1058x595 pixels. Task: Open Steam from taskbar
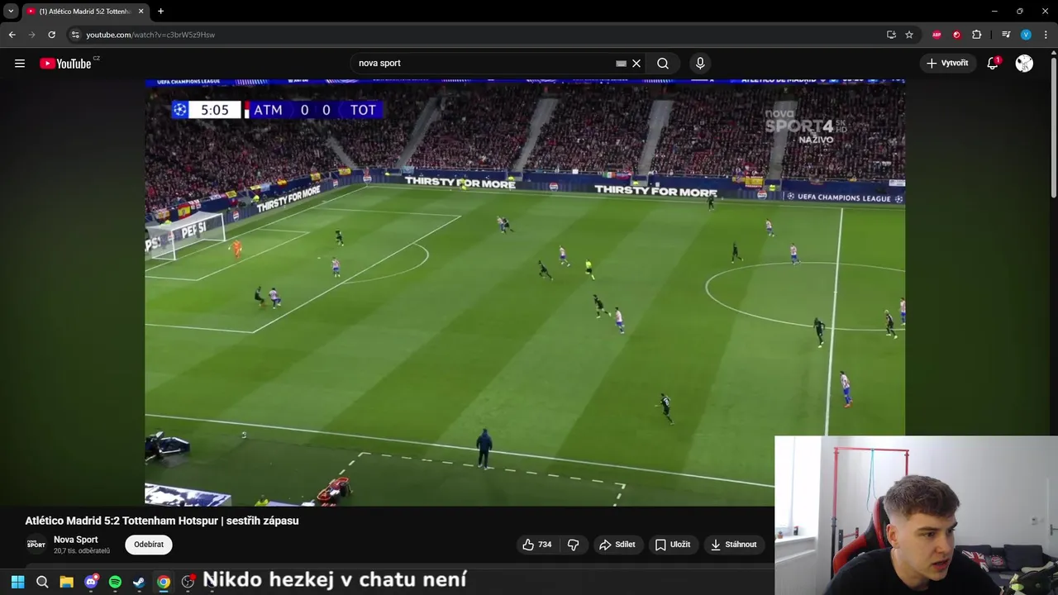click(139, 582)
